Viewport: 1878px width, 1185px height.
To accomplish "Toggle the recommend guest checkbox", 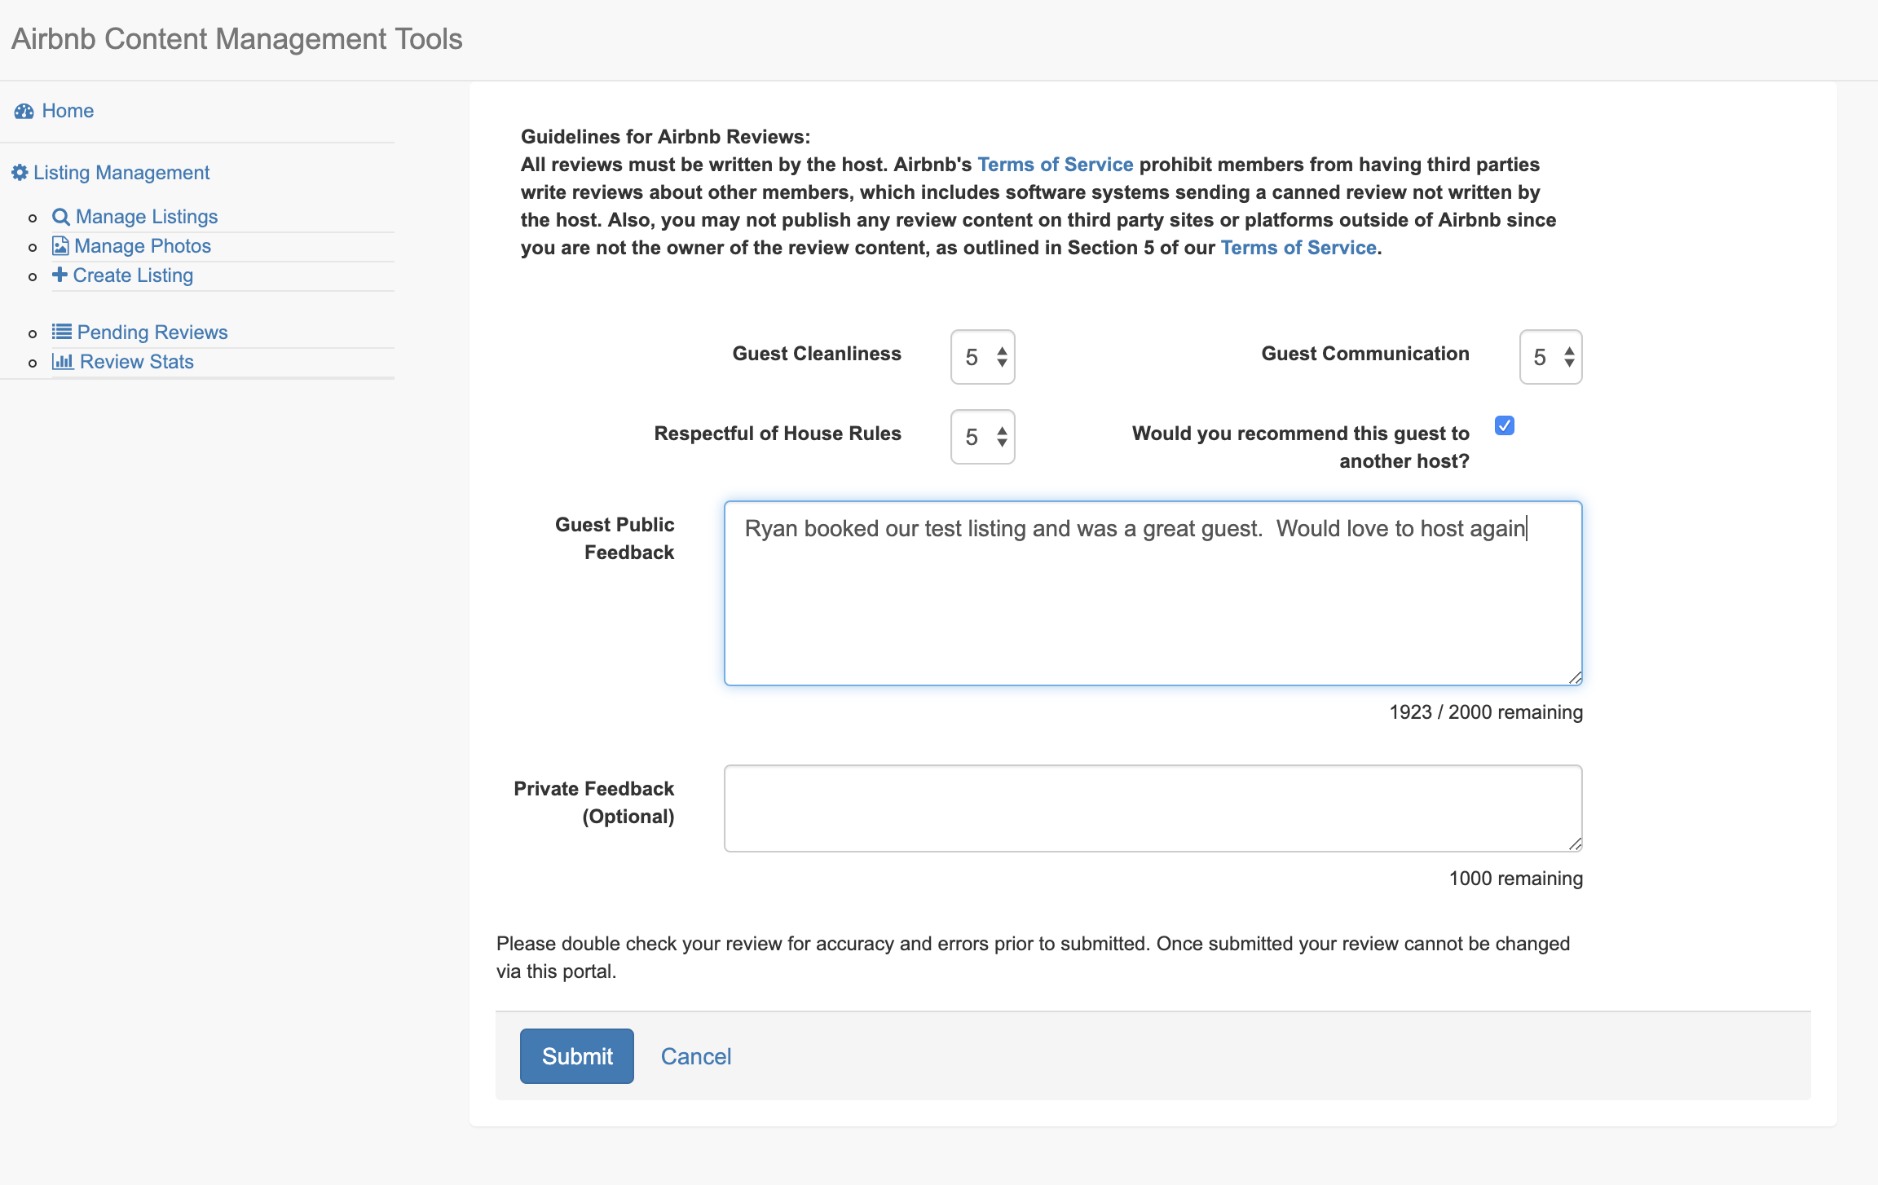I will click(1504, 425).
